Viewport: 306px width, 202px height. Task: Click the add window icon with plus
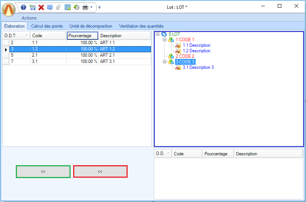click(68, 7)
